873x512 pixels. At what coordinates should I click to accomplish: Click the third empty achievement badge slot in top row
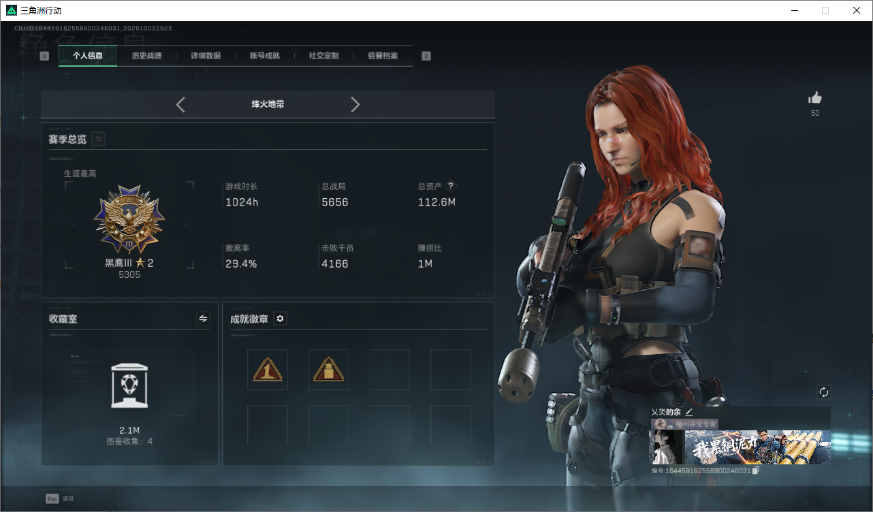[390, 370]
